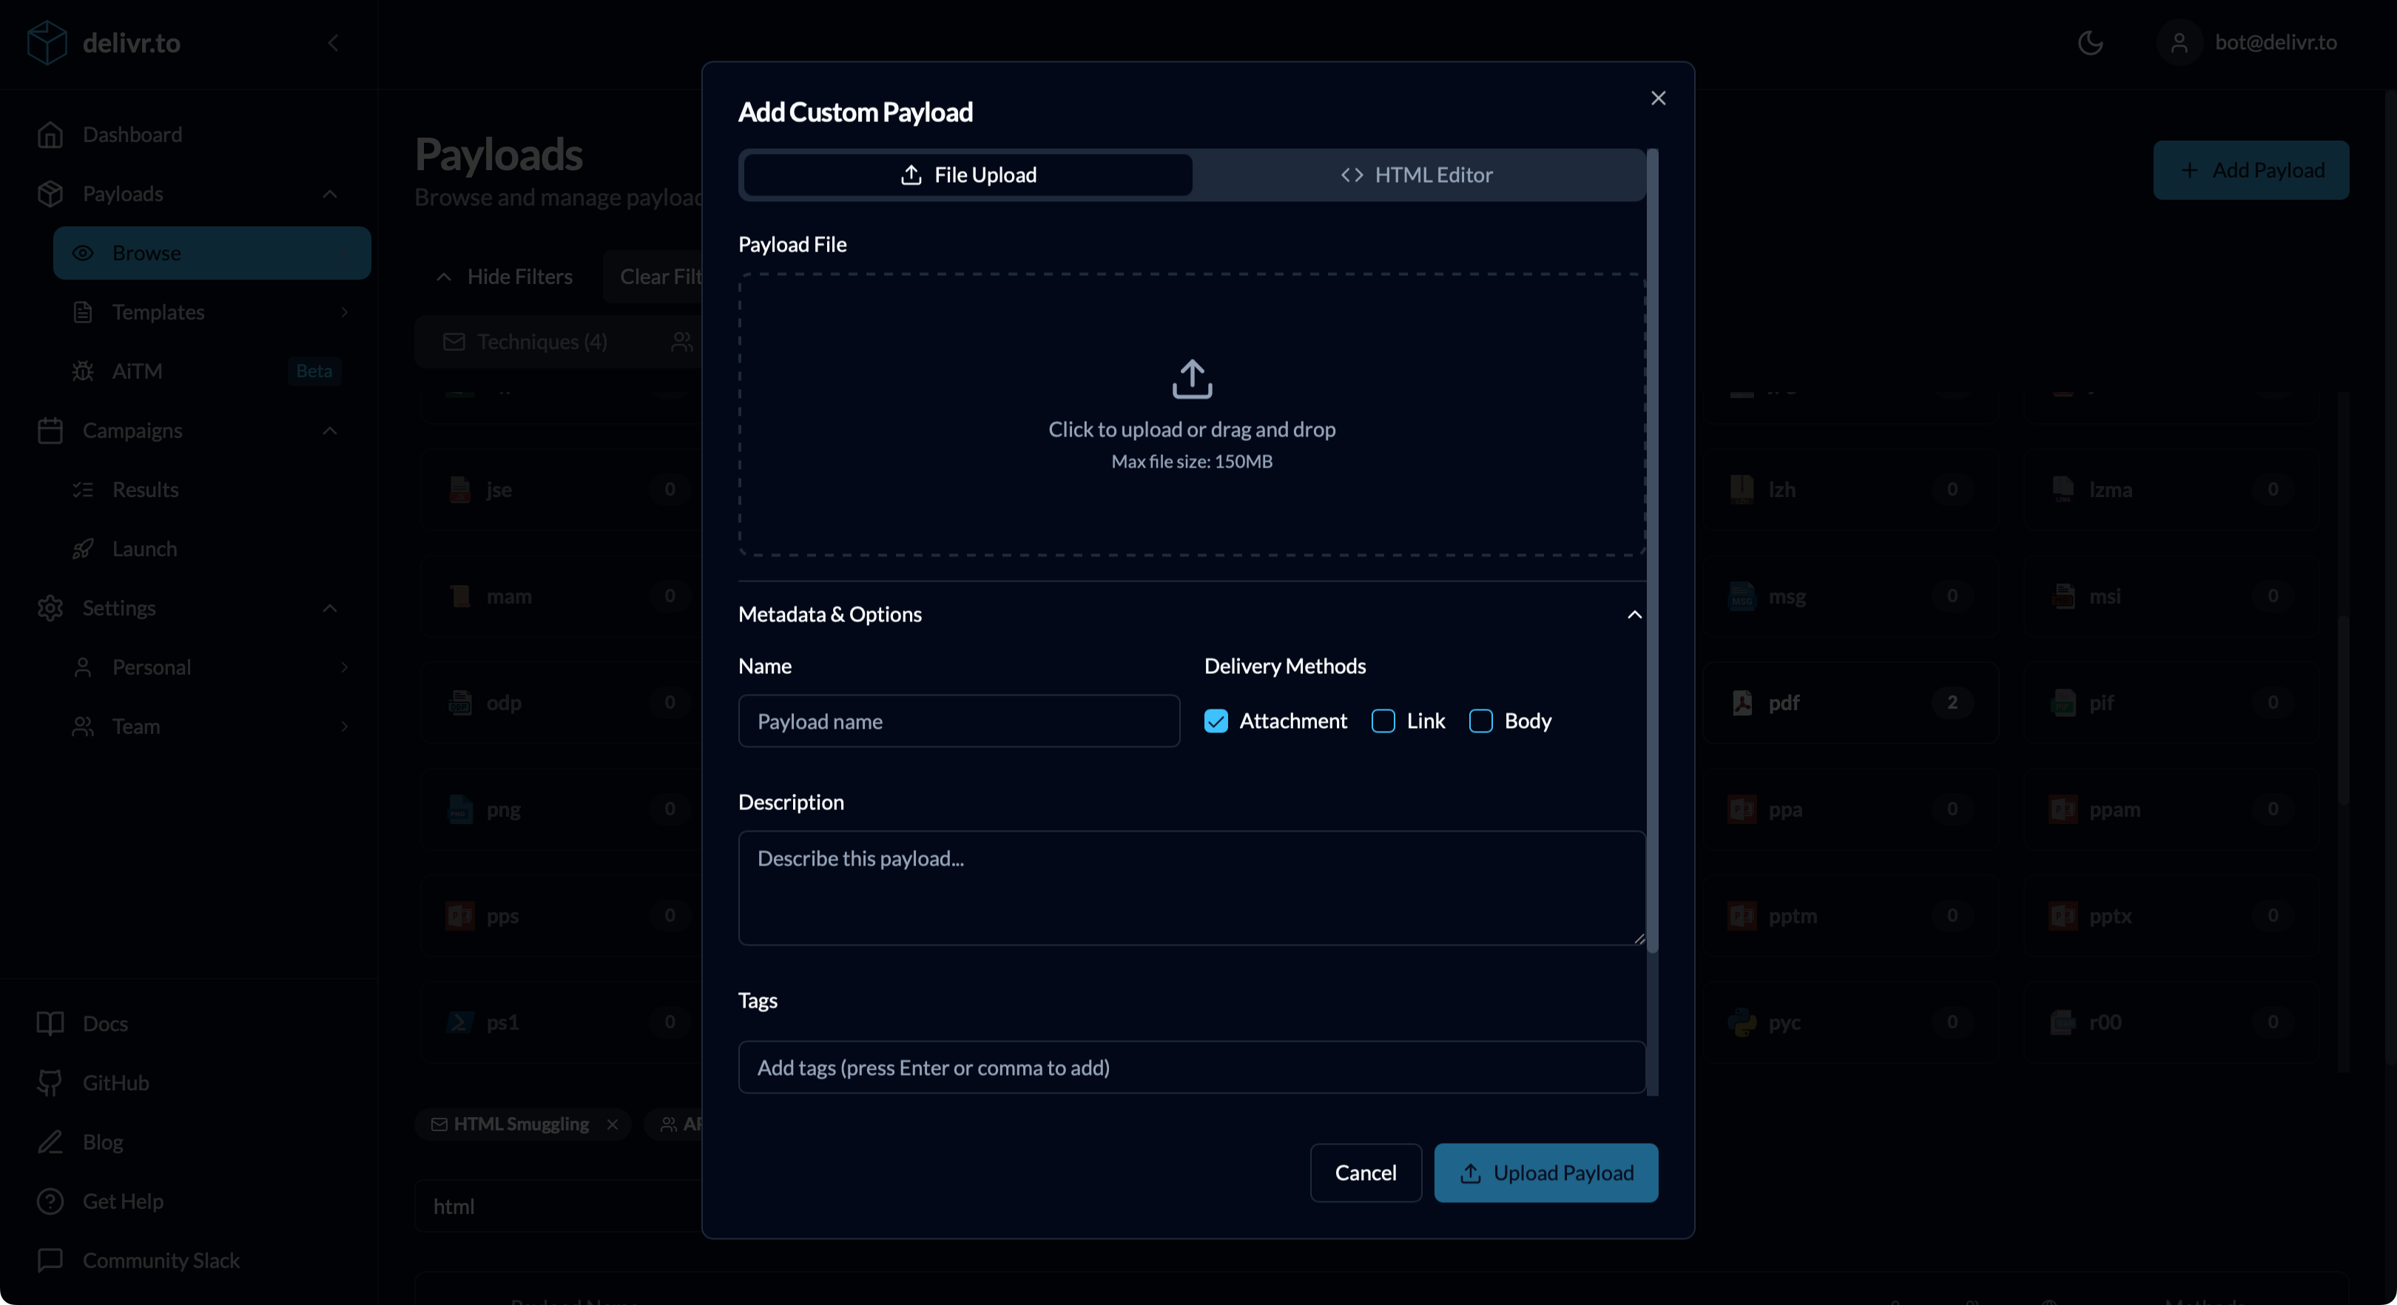Open the GitHub link in the sidebar

click(115, 1082)
